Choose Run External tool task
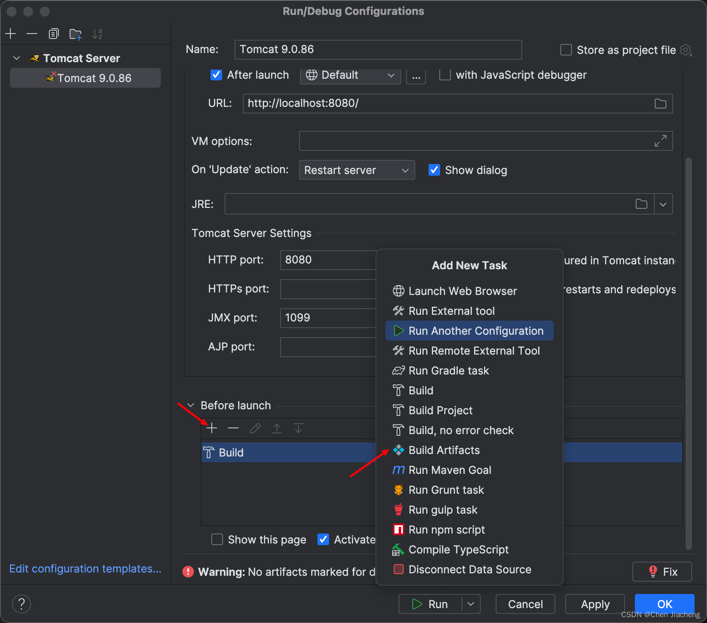 point(470,311)
